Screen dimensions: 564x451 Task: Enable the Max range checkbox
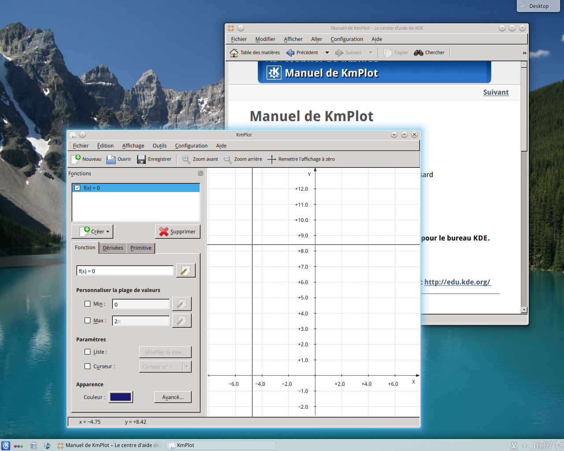(x=87, y=320)
